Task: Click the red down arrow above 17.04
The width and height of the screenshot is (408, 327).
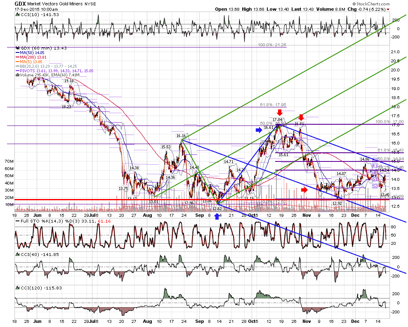Action: click(279, 112)
